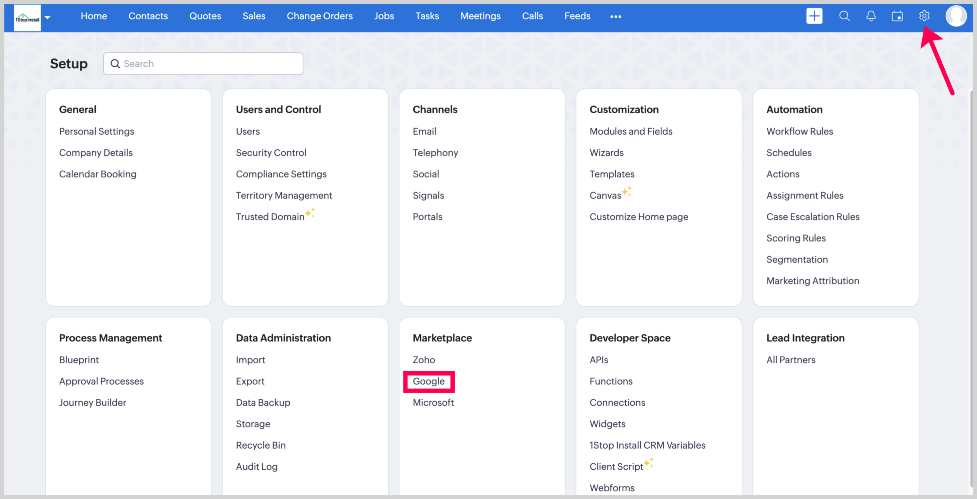Open Workflow Rules under Automation
The width and height of the screenshot is (977, 499).
coord(799,131)
